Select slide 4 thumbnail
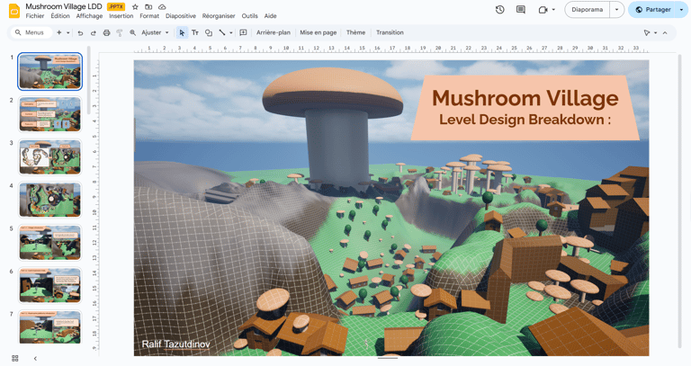The image size is (691, 366). coord(50,200)
